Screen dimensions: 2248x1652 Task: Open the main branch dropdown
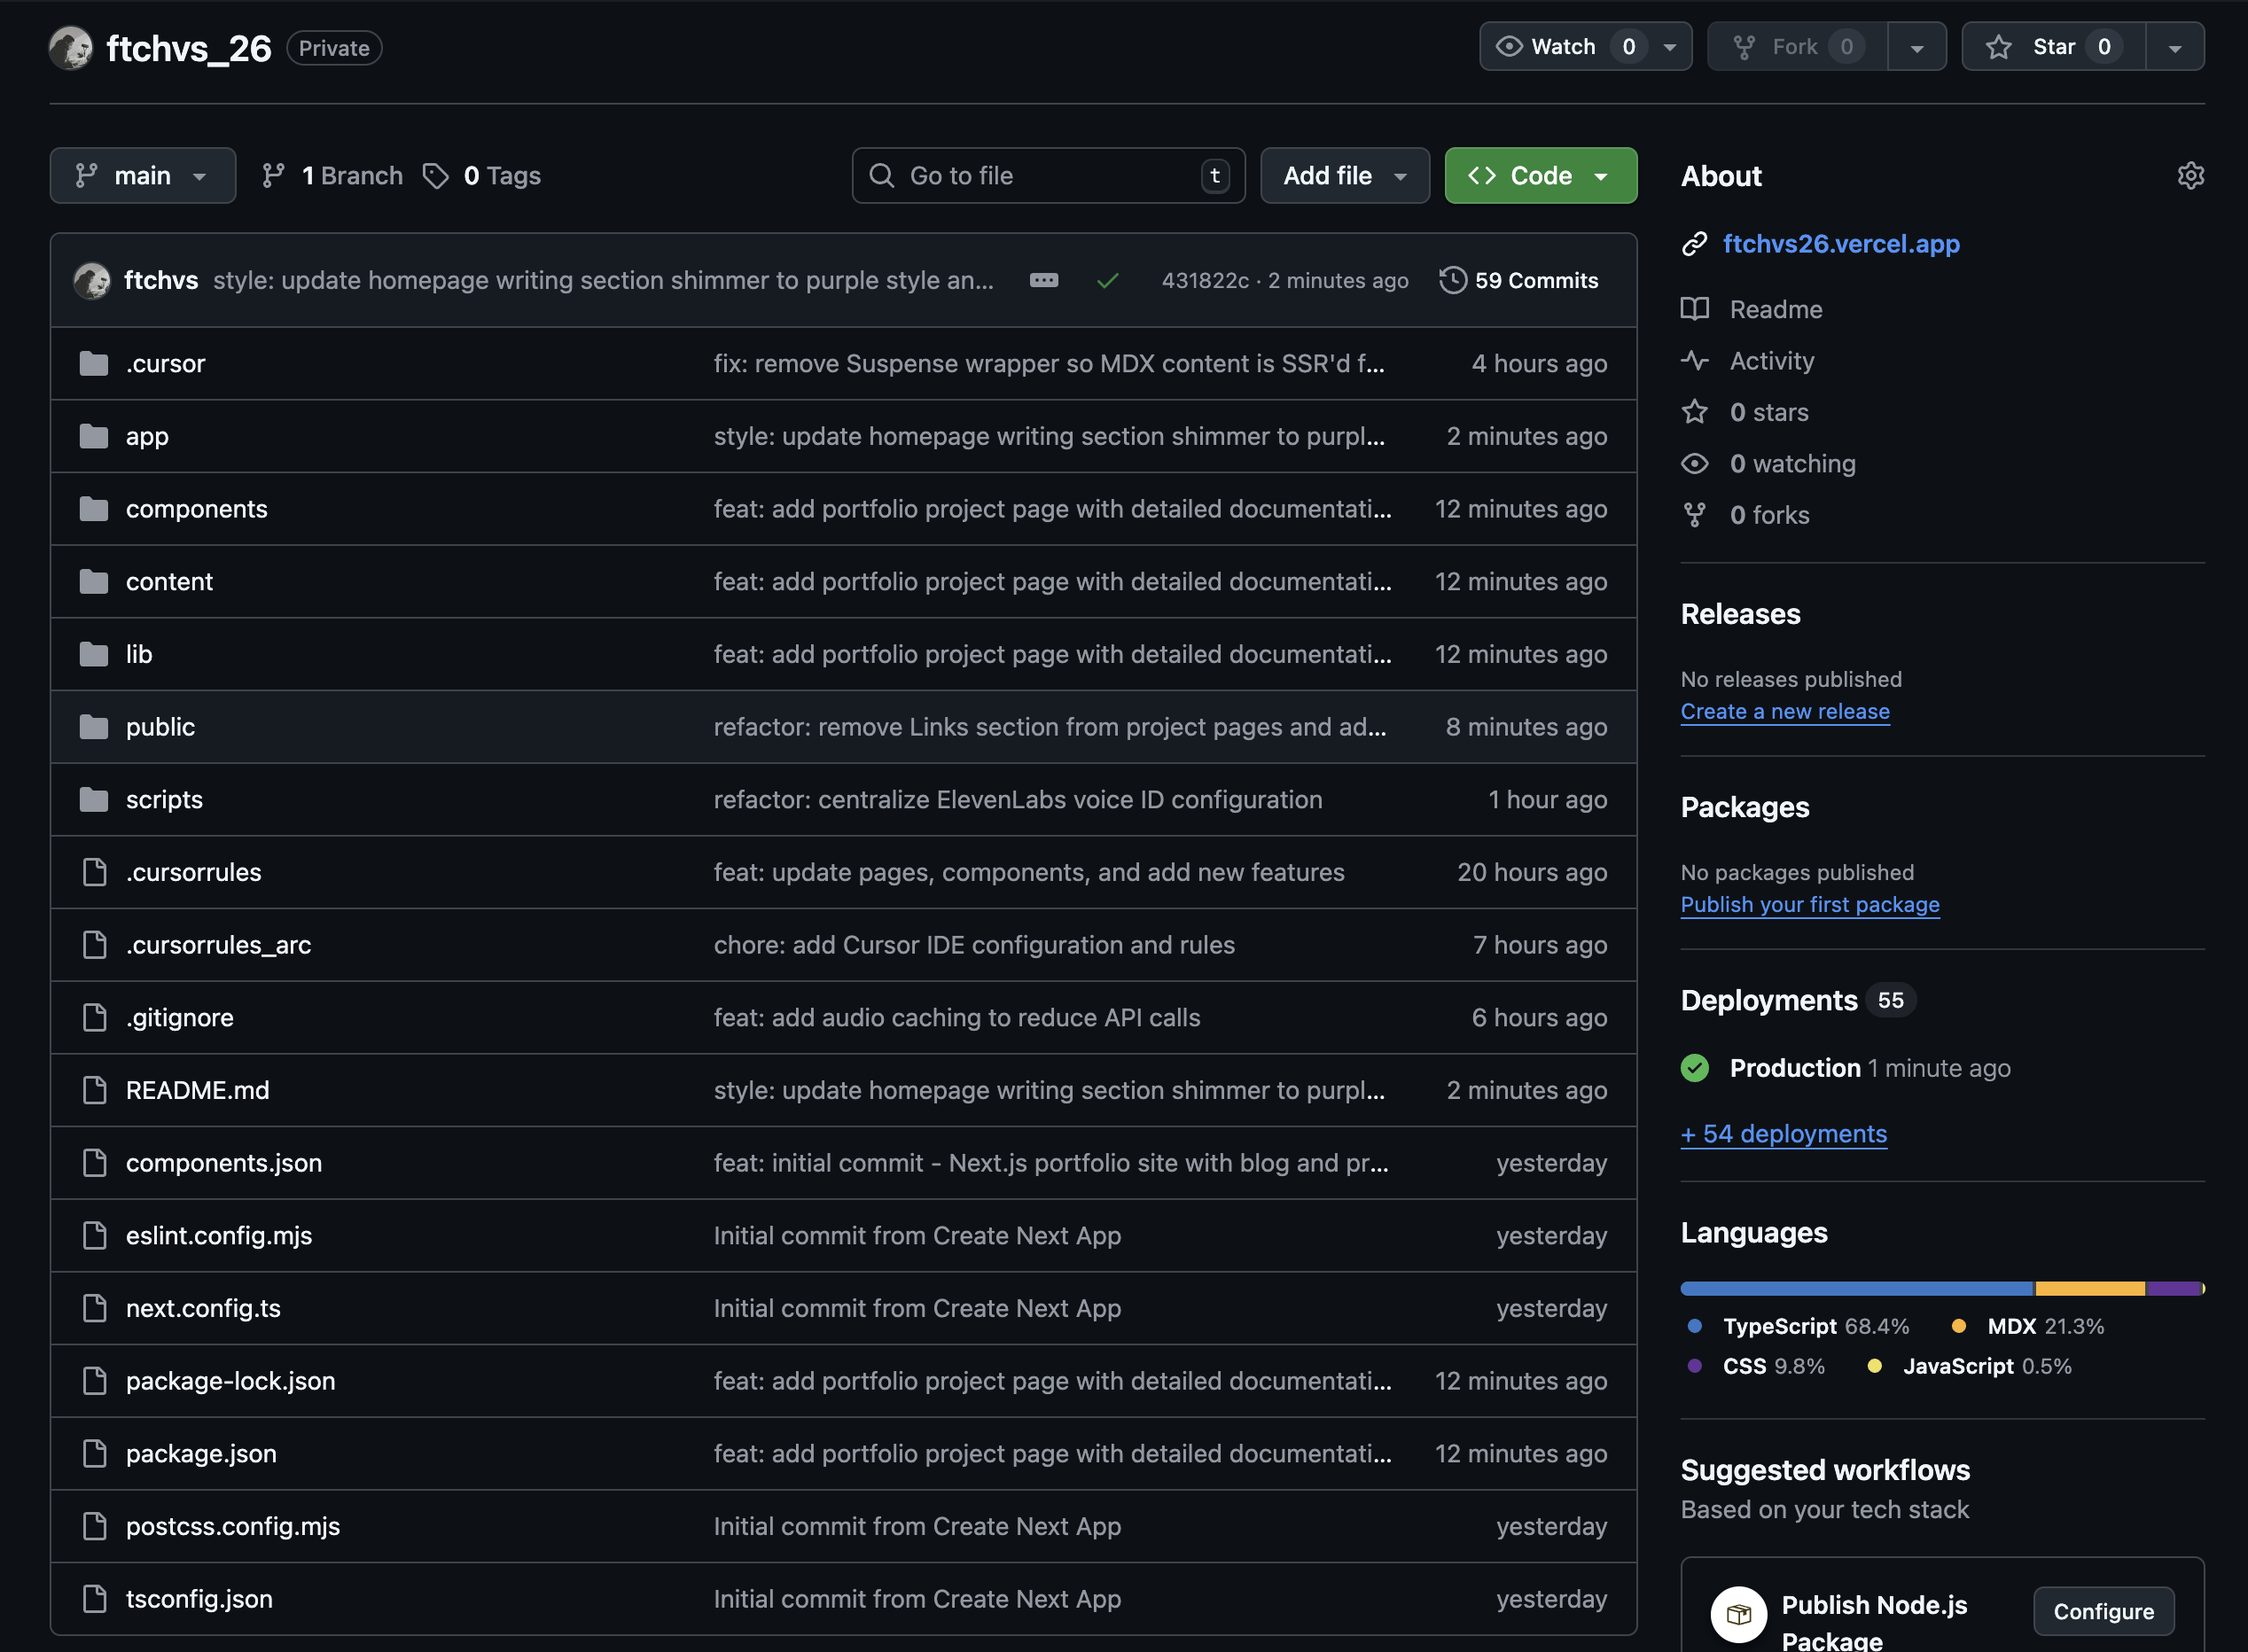pos(142,176)
